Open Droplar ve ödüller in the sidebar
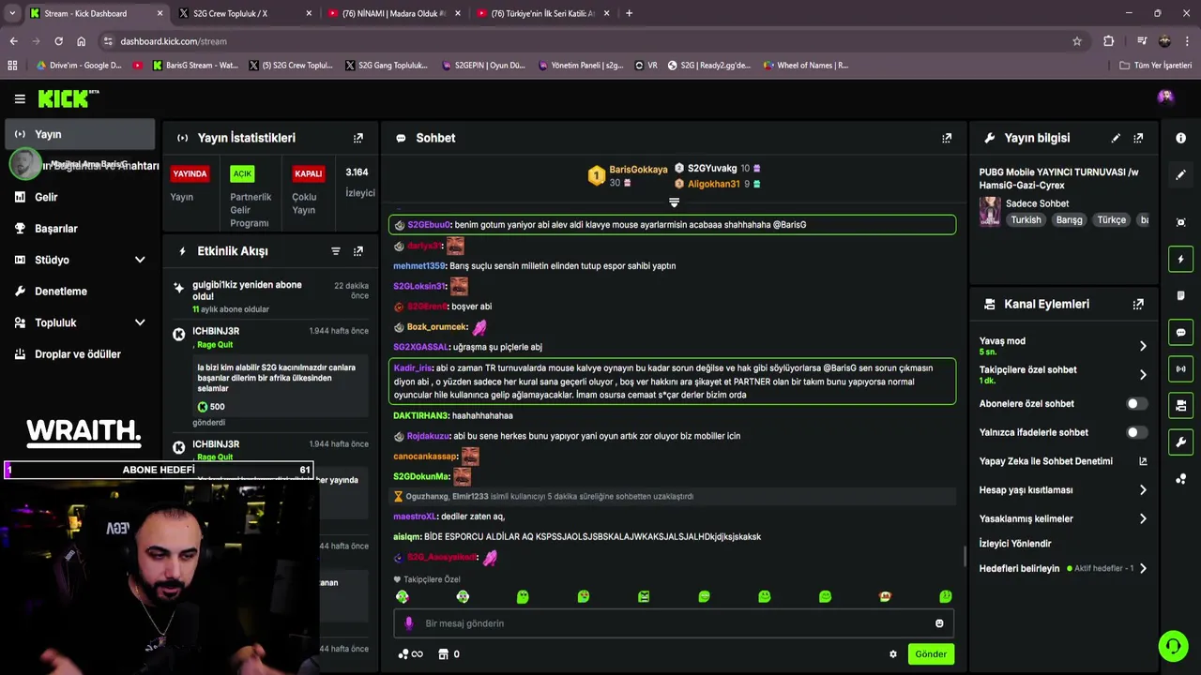 (80, 354)
